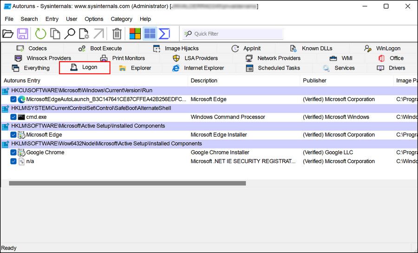Open the Options menu
This screenshot has width=418, height=253.
[94, 19]
